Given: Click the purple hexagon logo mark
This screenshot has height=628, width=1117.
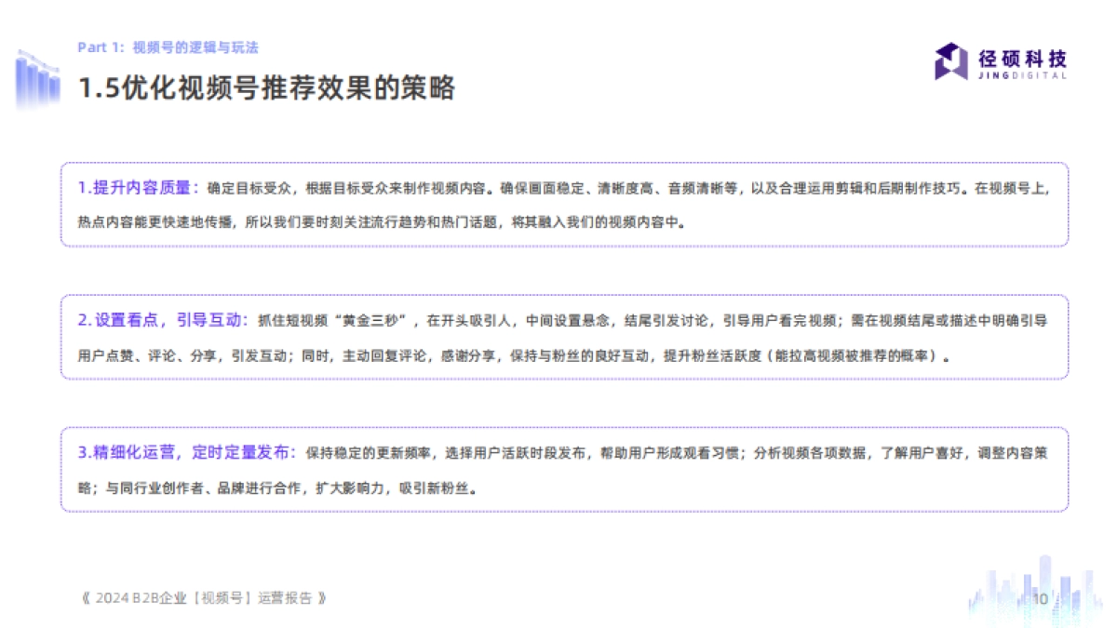Looking at the screenshot, I should click(x=949, y=63).
